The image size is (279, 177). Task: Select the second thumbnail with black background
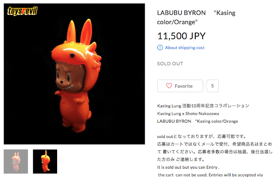click(x=45, y=161)
